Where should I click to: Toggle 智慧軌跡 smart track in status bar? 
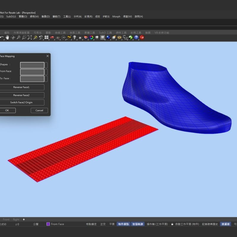point(138,224)
